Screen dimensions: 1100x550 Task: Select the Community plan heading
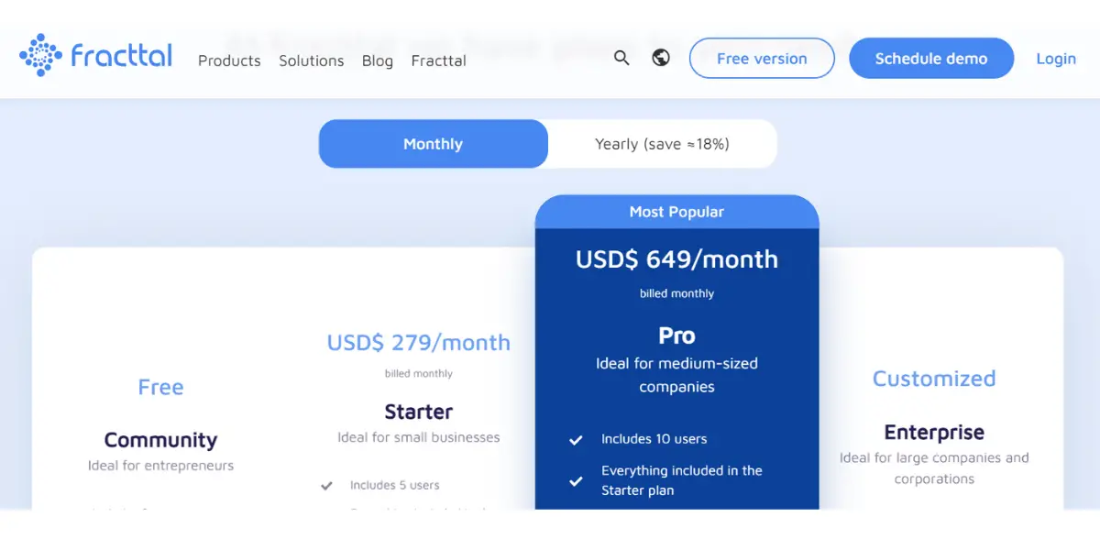pyautogui.click(x=160, y=440)
